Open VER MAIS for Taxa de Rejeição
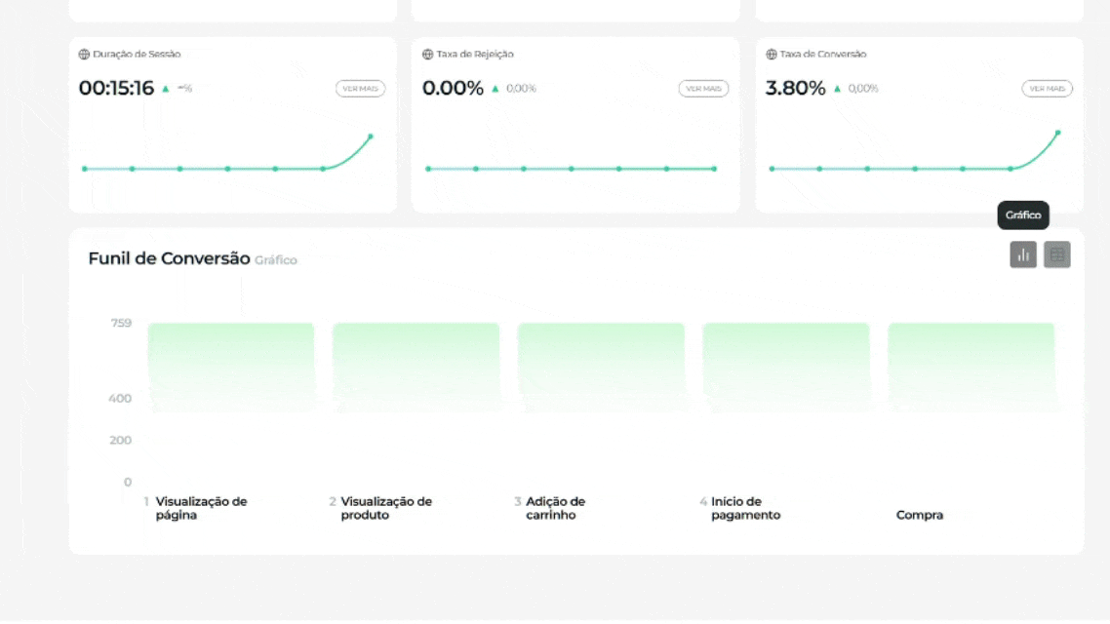The image size is (1110, 624). pyautogui.click(x=703, y=89)
